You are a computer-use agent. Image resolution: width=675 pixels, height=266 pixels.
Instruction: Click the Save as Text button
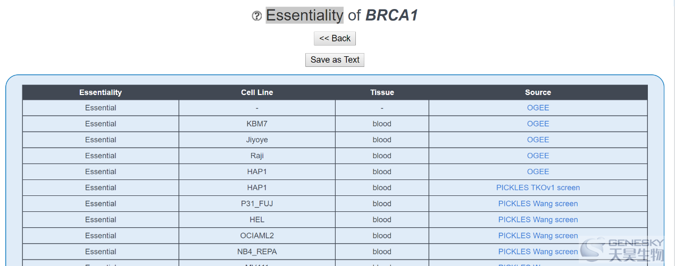point(335,60)
